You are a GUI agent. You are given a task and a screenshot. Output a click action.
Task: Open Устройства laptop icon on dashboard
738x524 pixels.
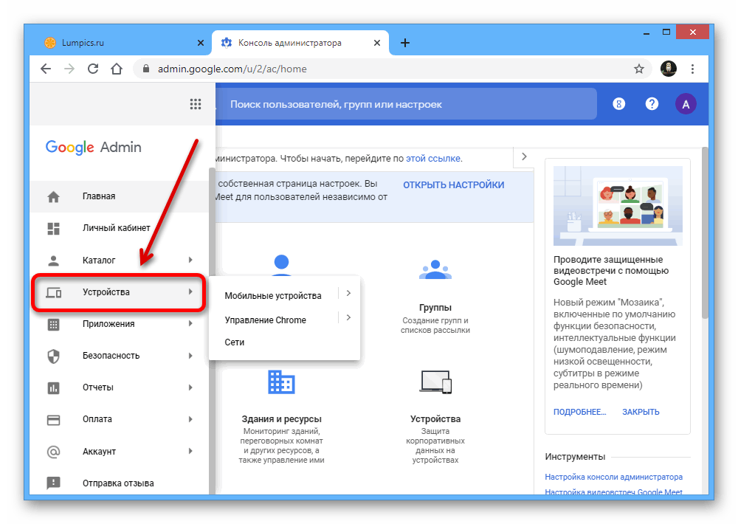coord(435,382)
